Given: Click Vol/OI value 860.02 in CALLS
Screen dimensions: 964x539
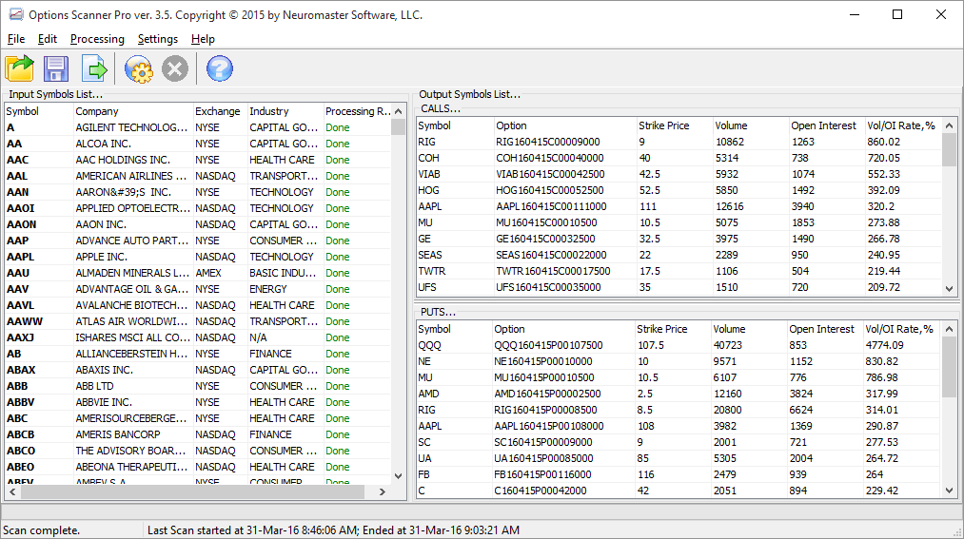Looking at the screenshot, I should (883, 142).
